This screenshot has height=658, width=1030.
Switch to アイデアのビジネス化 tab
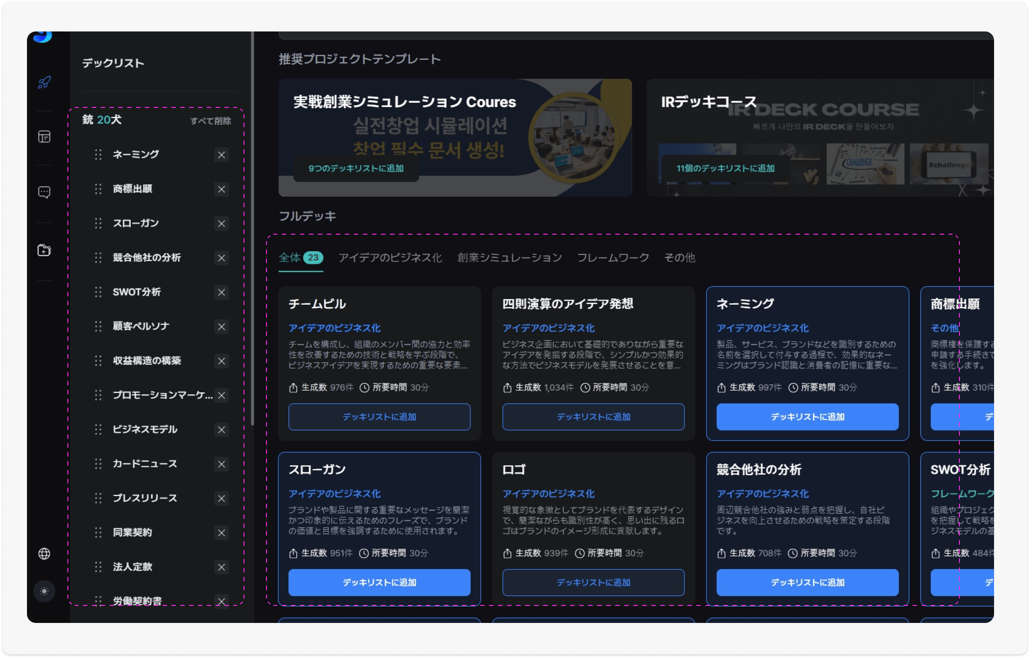tap(390, 258)
